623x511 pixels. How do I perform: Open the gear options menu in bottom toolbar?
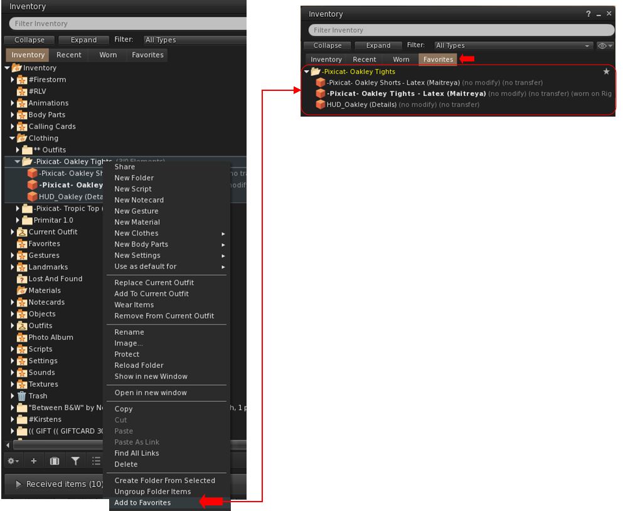12,461
